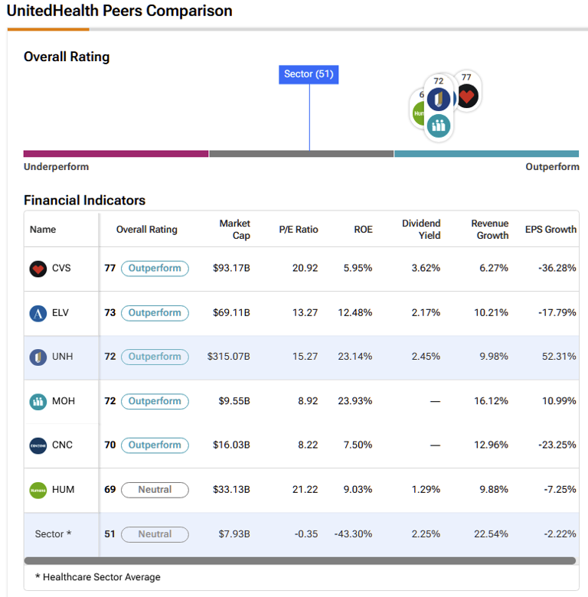Screen dimensions: 588x597
Task: Click the 21.22 P/E ratio value
Action: (305, 489)
